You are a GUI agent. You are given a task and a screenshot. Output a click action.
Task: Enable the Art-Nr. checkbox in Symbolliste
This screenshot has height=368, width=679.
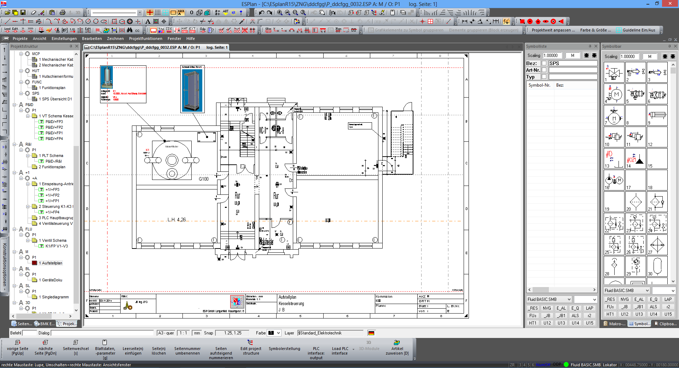[544, 70]
